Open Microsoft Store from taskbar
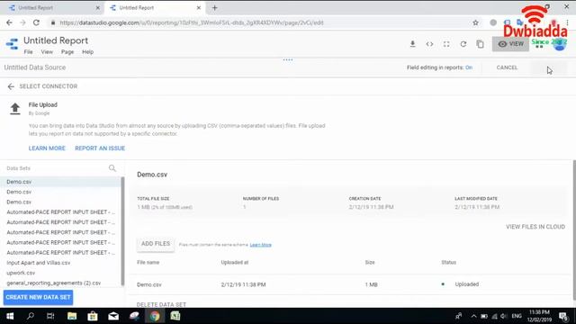The height and width of the screenshot is (324, 576). (x=93, y=316)
